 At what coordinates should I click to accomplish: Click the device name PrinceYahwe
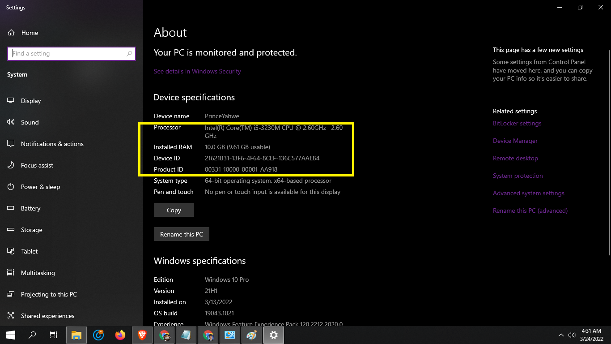pos(222,116)
